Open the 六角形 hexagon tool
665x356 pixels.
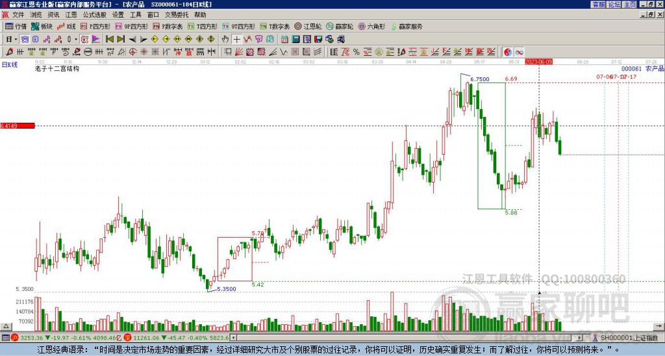[x=371, y=26]
